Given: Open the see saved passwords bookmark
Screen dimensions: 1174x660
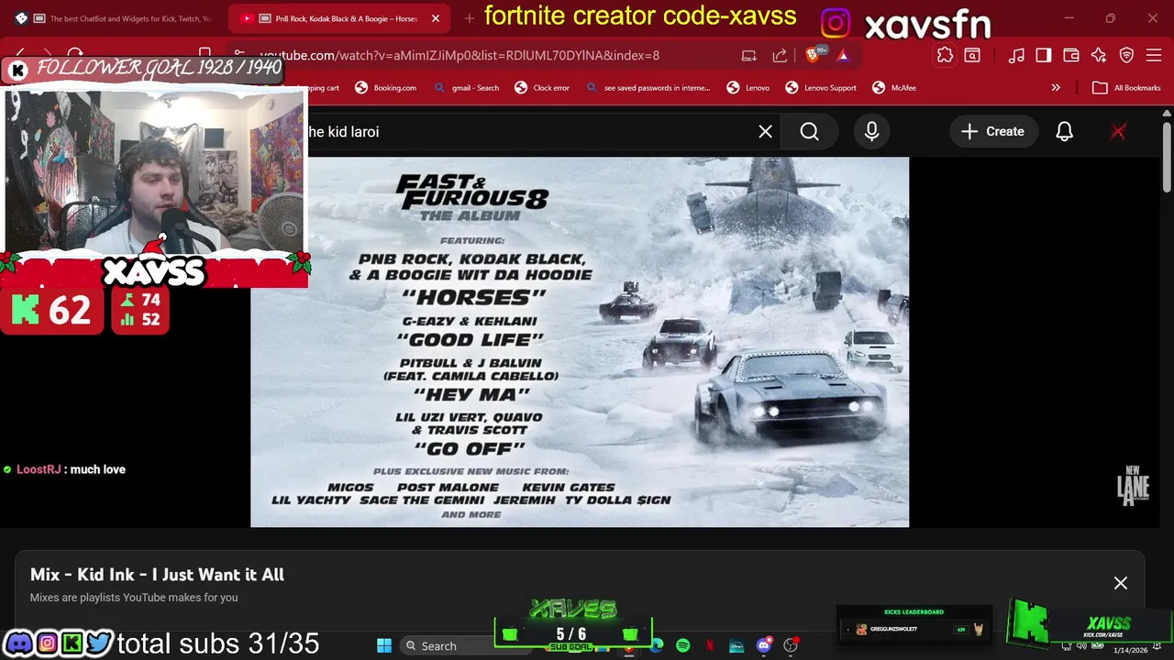Looking at the screenshot, I should click(x=648, y=88).
